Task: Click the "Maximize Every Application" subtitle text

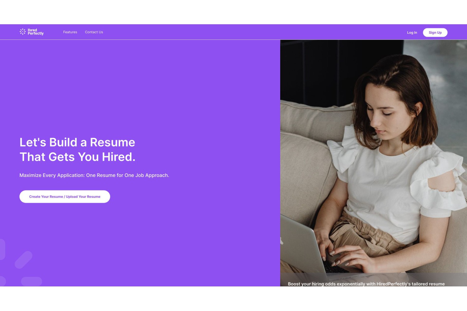Action: [x=94, y=175]
